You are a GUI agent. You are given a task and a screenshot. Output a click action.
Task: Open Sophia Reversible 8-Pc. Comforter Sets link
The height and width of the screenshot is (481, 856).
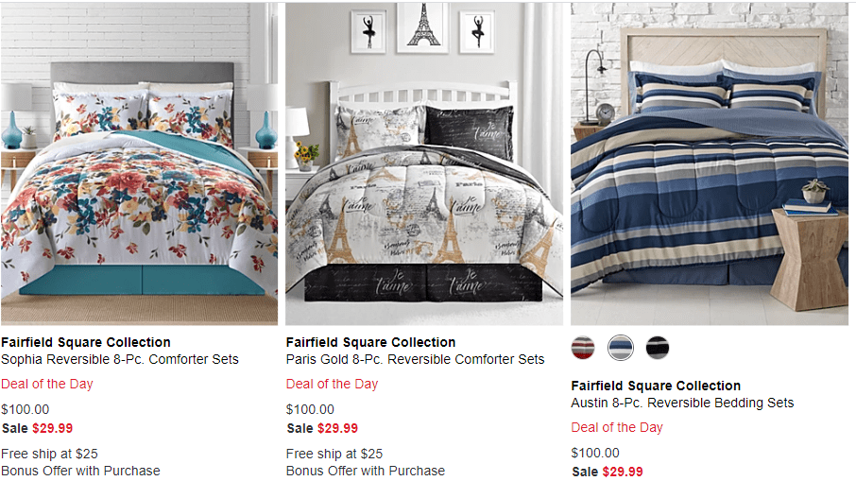pos(120,359)
